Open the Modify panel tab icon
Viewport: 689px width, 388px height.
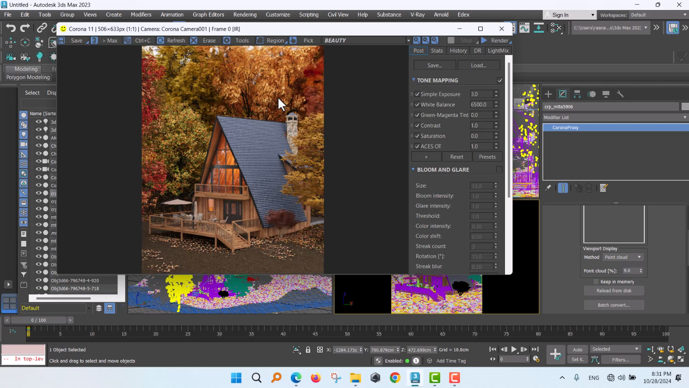[x=563, y=94]
